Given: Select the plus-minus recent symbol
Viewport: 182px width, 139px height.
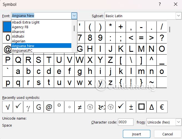Looking at the screenshot, I should tap(131, 107).
